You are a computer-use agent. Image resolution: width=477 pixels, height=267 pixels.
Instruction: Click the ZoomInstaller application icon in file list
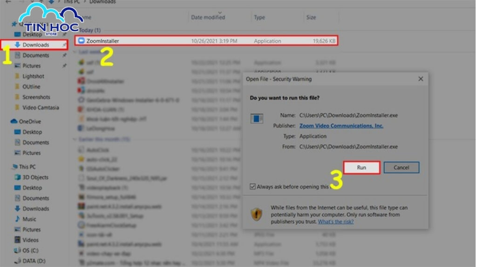point(82,41)
